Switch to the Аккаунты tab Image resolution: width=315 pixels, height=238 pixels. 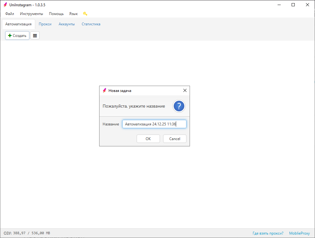point(67,24)
